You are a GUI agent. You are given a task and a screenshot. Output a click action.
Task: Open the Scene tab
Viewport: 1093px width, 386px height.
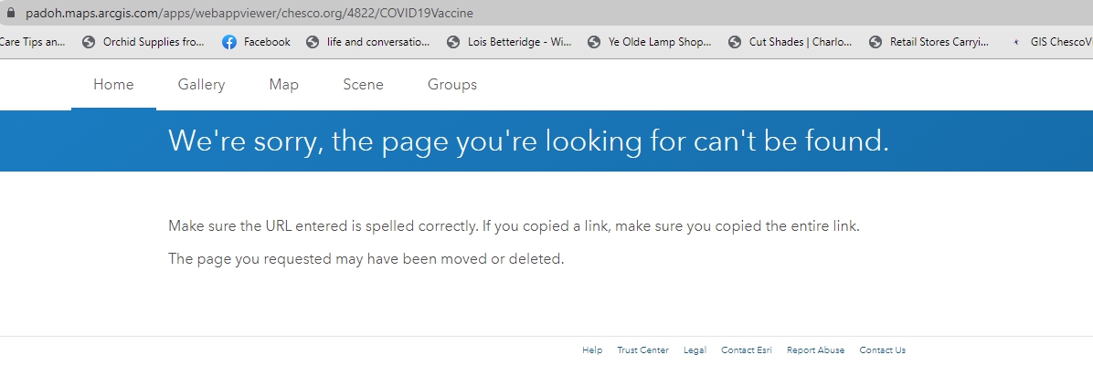[363, 85]
